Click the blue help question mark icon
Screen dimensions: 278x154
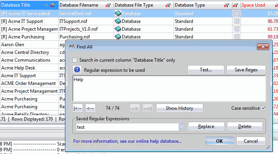tap(77, 70)
